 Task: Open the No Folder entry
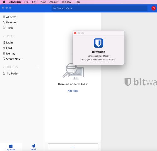click(10, 74)
